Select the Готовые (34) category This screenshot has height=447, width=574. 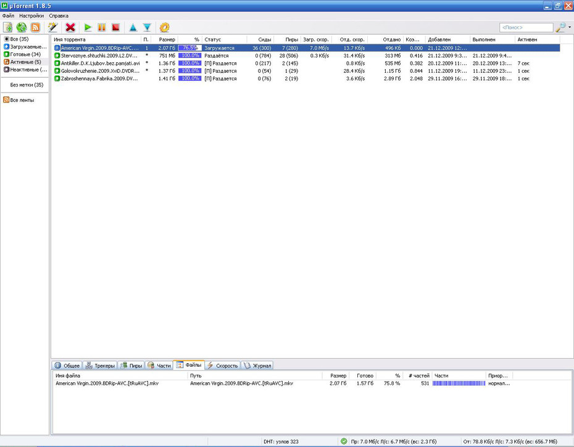coord(22,54)
